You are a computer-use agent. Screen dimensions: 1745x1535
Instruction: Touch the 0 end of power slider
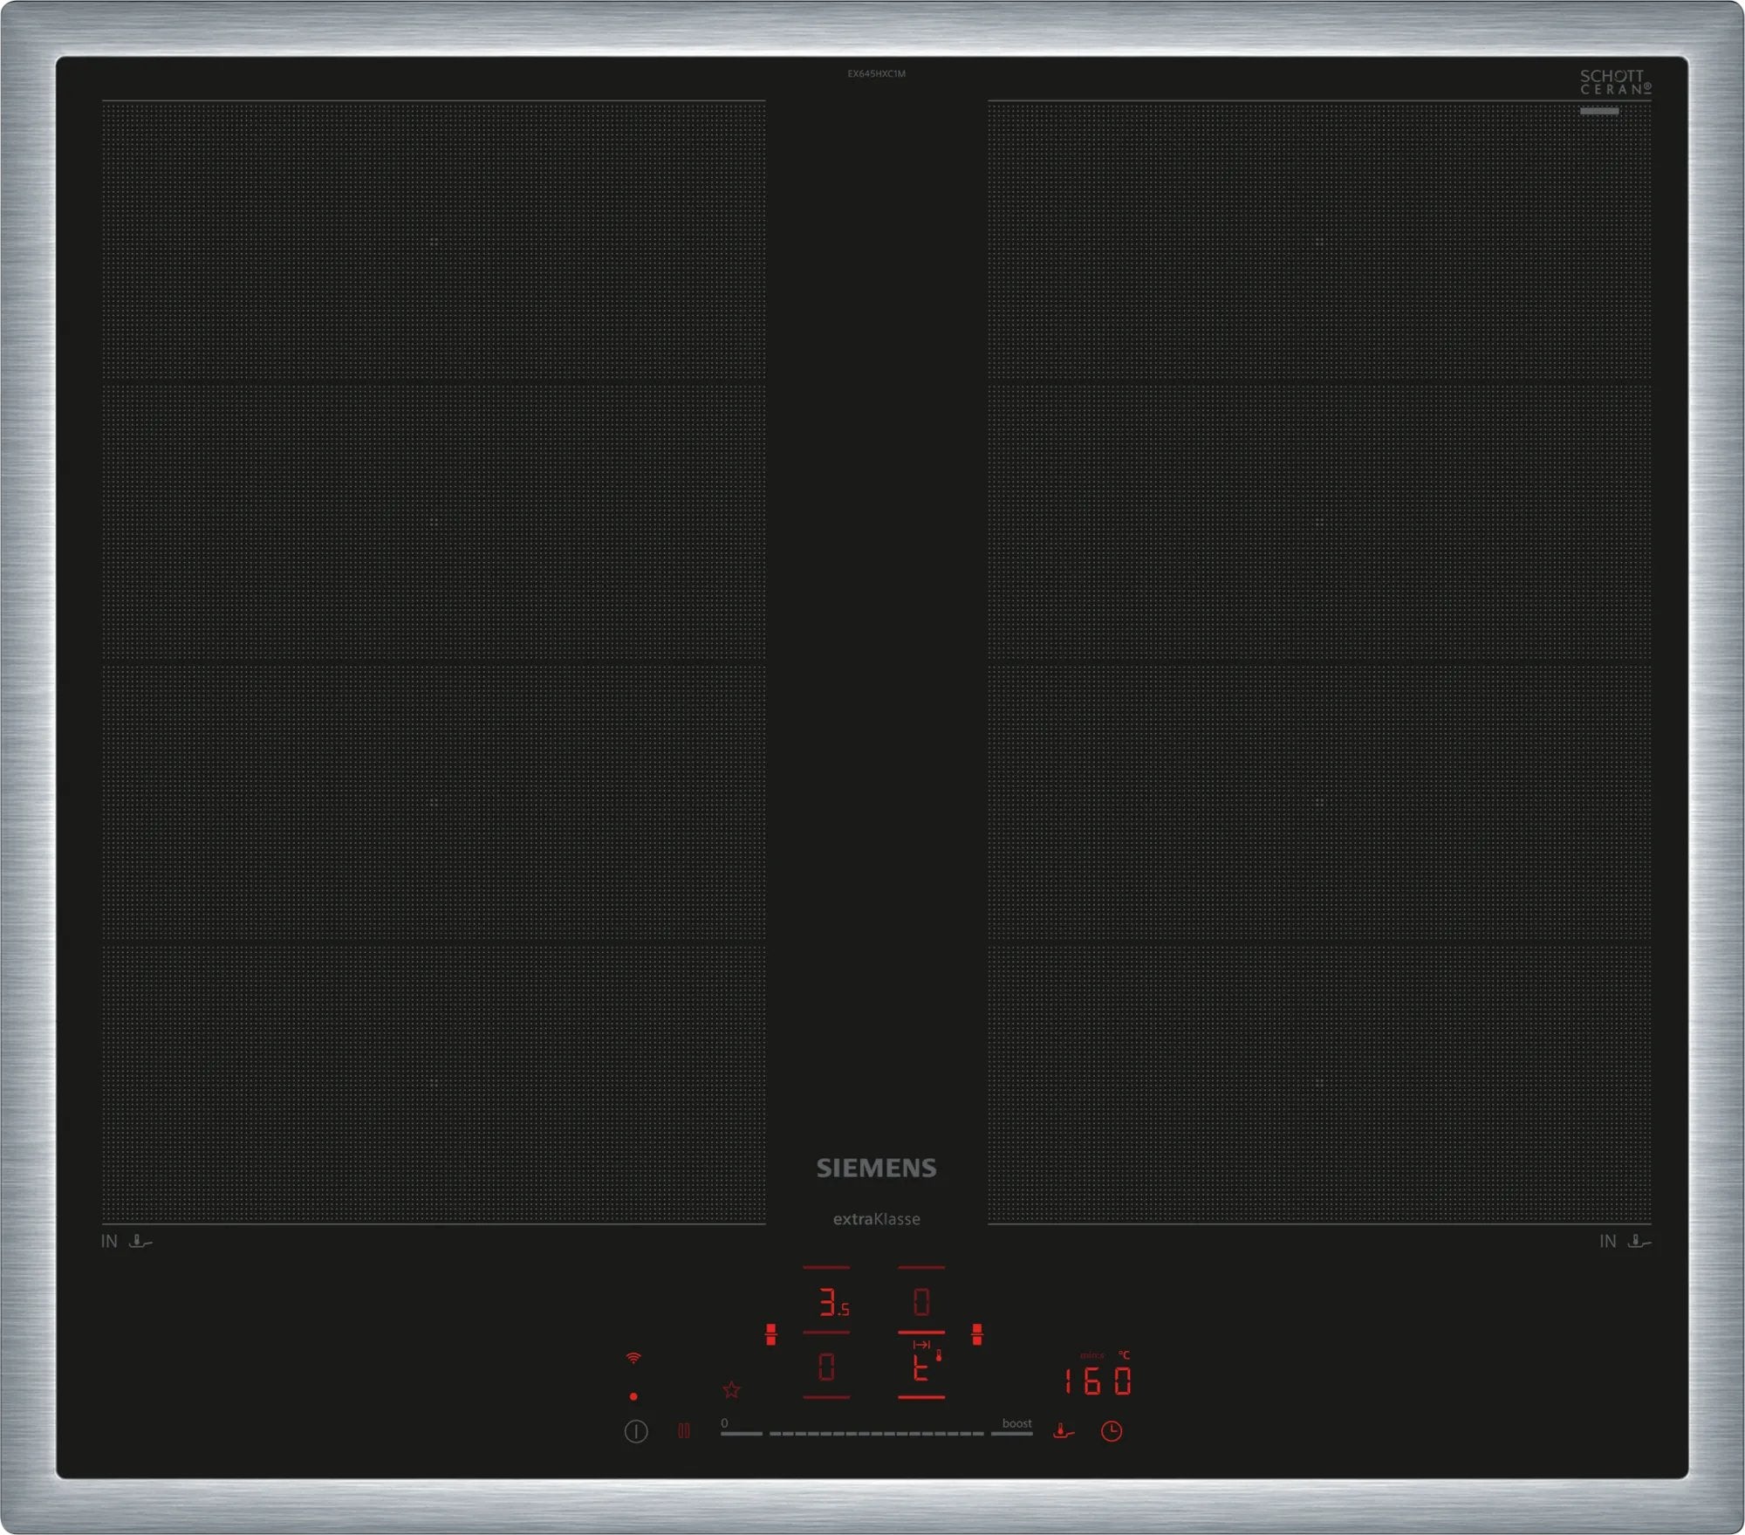point(741,1433)
